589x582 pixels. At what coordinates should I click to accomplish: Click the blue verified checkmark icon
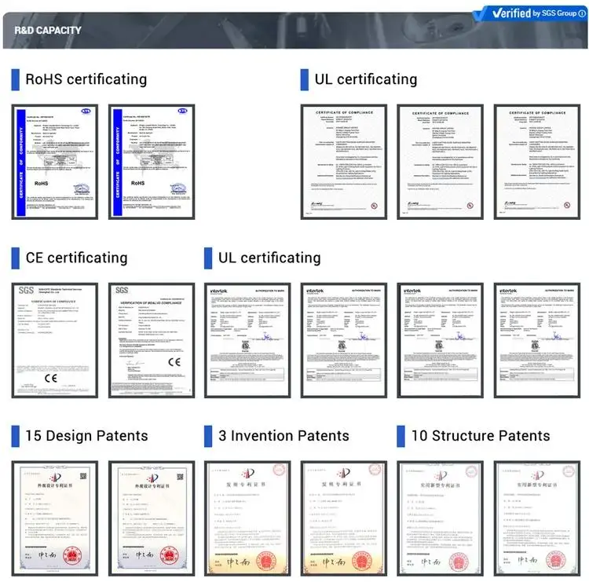[480, 14]
